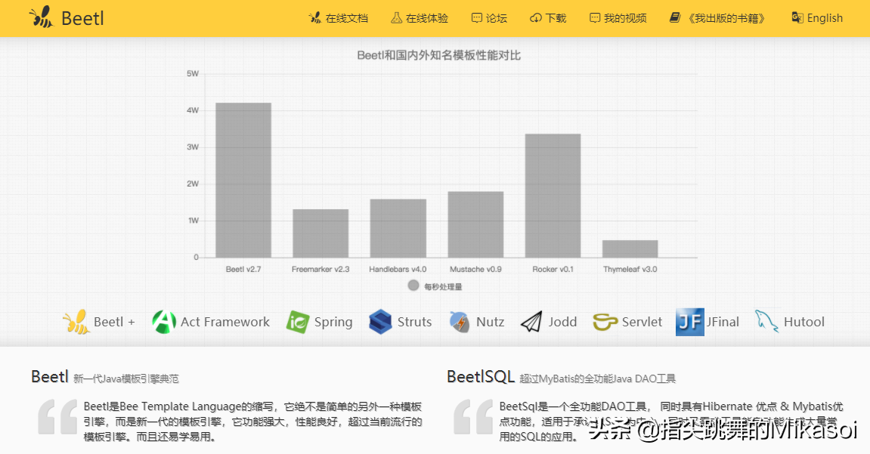Click the Handlebars v4.0 bar in chart
The width and height of the screenshot is (870, 454).
click(x=398, y=228)
